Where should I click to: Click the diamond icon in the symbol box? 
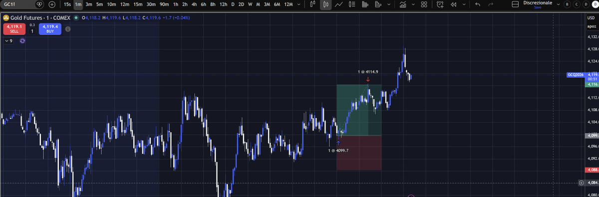pyautogui.click(x=40, y=4)
